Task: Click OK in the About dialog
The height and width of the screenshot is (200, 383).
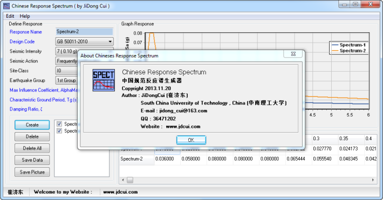Action: coord(191,140)
